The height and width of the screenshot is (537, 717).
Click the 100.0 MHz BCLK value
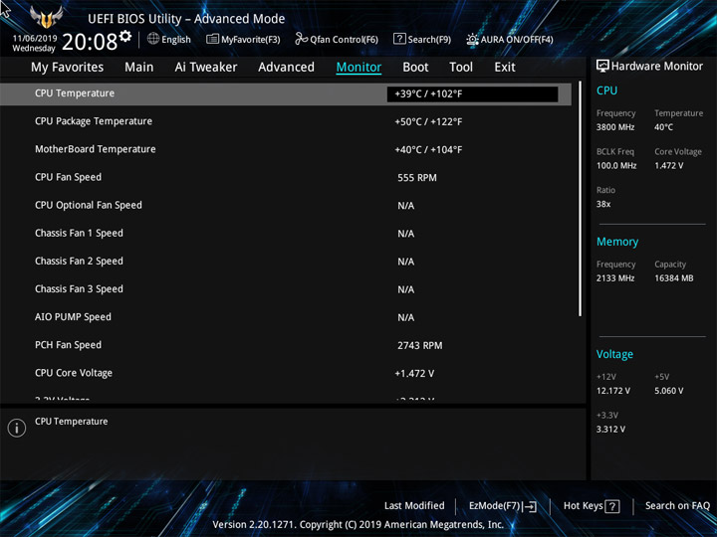tap(616, 166)
